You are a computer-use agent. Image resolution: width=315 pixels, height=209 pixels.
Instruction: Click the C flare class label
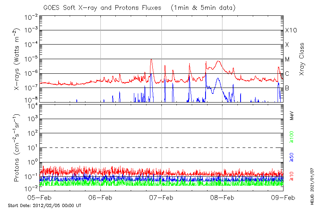(x=287, y=73)
